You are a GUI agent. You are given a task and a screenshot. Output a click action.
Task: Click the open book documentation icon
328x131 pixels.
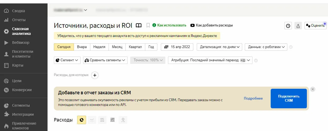pyautogui.click(x=139, y=25)
